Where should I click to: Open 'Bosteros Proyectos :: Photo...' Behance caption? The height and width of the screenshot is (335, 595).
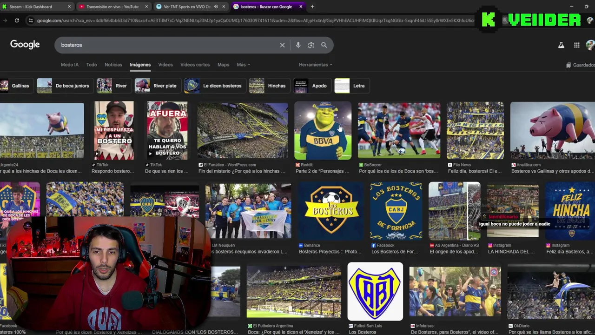point(330,252)
